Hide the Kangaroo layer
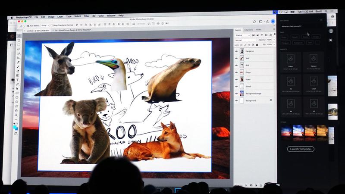Image resolution: width=345 pixels, height=194 pixels. 236,51
